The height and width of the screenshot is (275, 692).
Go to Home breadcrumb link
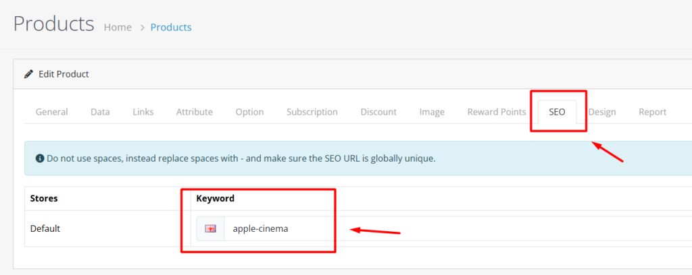(x=118, y=27)
